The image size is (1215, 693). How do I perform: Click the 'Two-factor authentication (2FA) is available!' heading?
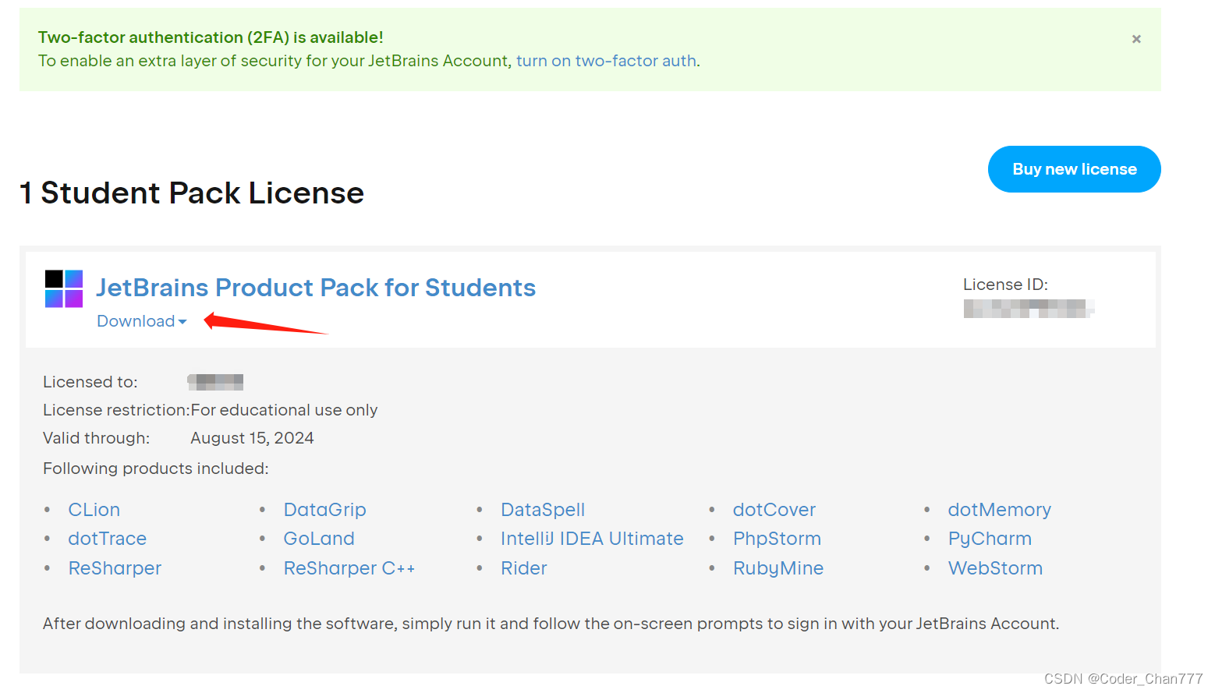point(211,37)
